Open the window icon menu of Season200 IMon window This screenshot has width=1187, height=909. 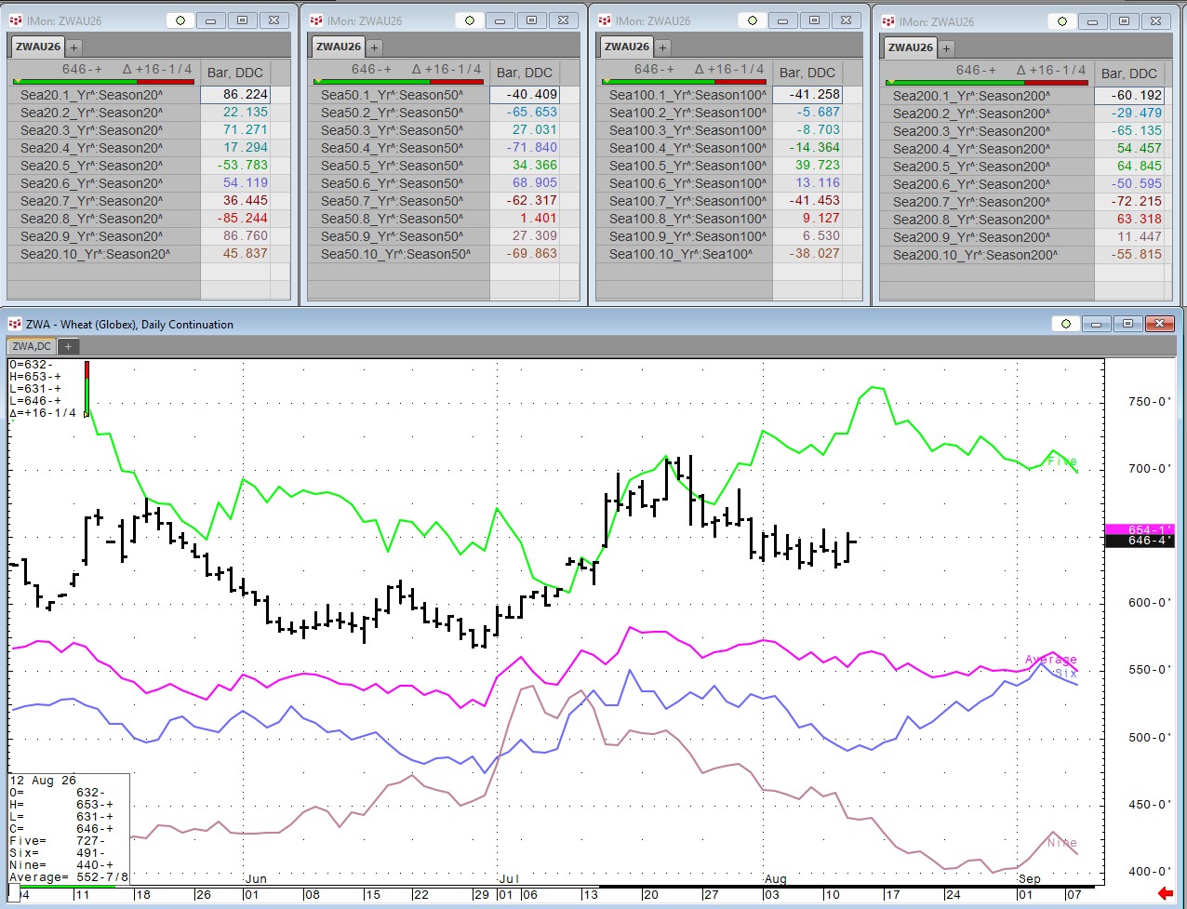pyautogui.click(x=888, y=21)
